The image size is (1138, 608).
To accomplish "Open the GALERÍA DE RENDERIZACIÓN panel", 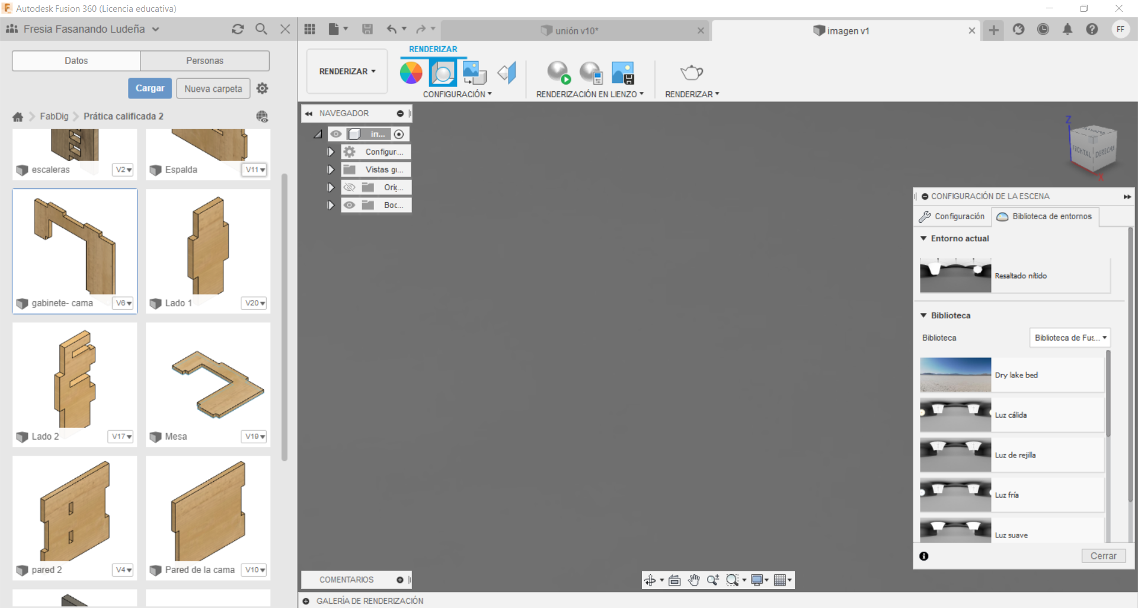I will pyautogui.click(x=370, y=601).
